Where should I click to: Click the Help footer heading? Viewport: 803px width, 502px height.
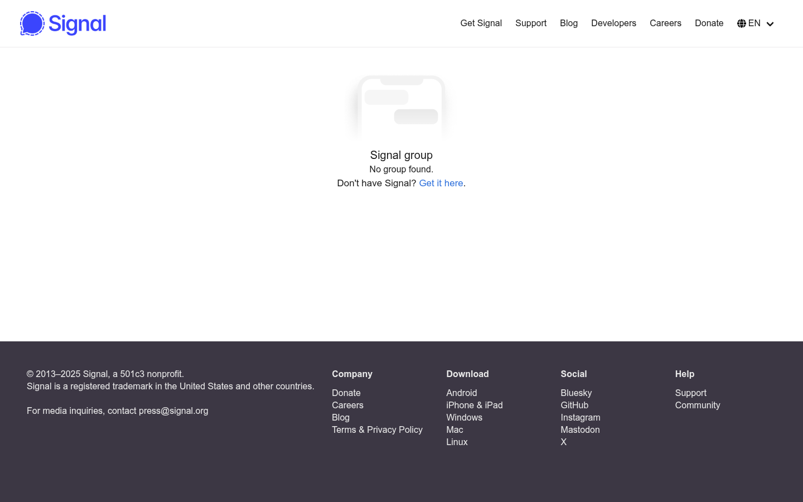point(685,374)
